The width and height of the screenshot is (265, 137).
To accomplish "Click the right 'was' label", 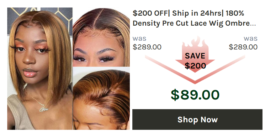I will coord(251,38).
